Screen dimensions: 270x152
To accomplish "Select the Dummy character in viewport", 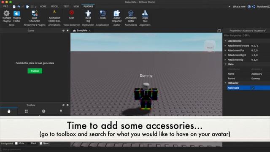I will [146, 96].
